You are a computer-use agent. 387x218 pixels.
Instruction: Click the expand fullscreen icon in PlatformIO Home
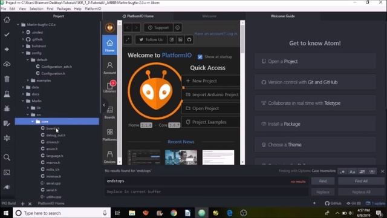(128, 39)
